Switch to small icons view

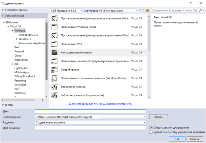click(x=142, y=11)
